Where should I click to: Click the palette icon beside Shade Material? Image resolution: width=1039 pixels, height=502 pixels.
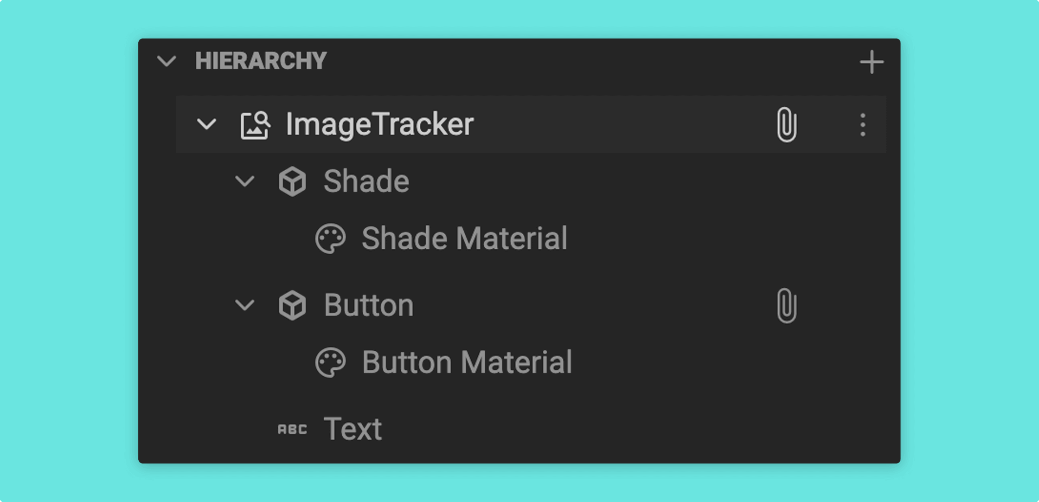[330, 239]
